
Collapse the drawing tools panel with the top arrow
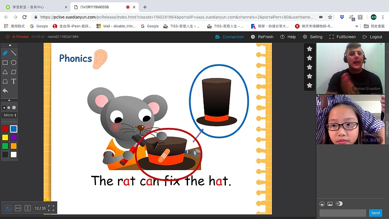pyautogui.click(x=10, y=45)
